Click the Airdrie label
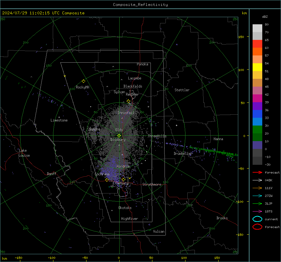The width and height of the screenshot is (281, 262). (123, 166)
